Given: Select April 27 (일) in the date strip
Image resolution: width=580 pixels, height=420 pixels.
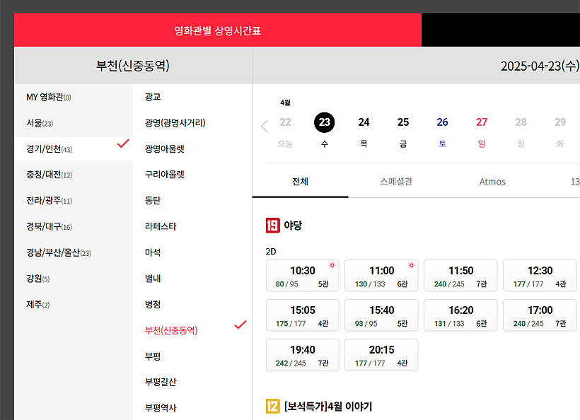Looking at the screenshot, I should click(482, 122).
